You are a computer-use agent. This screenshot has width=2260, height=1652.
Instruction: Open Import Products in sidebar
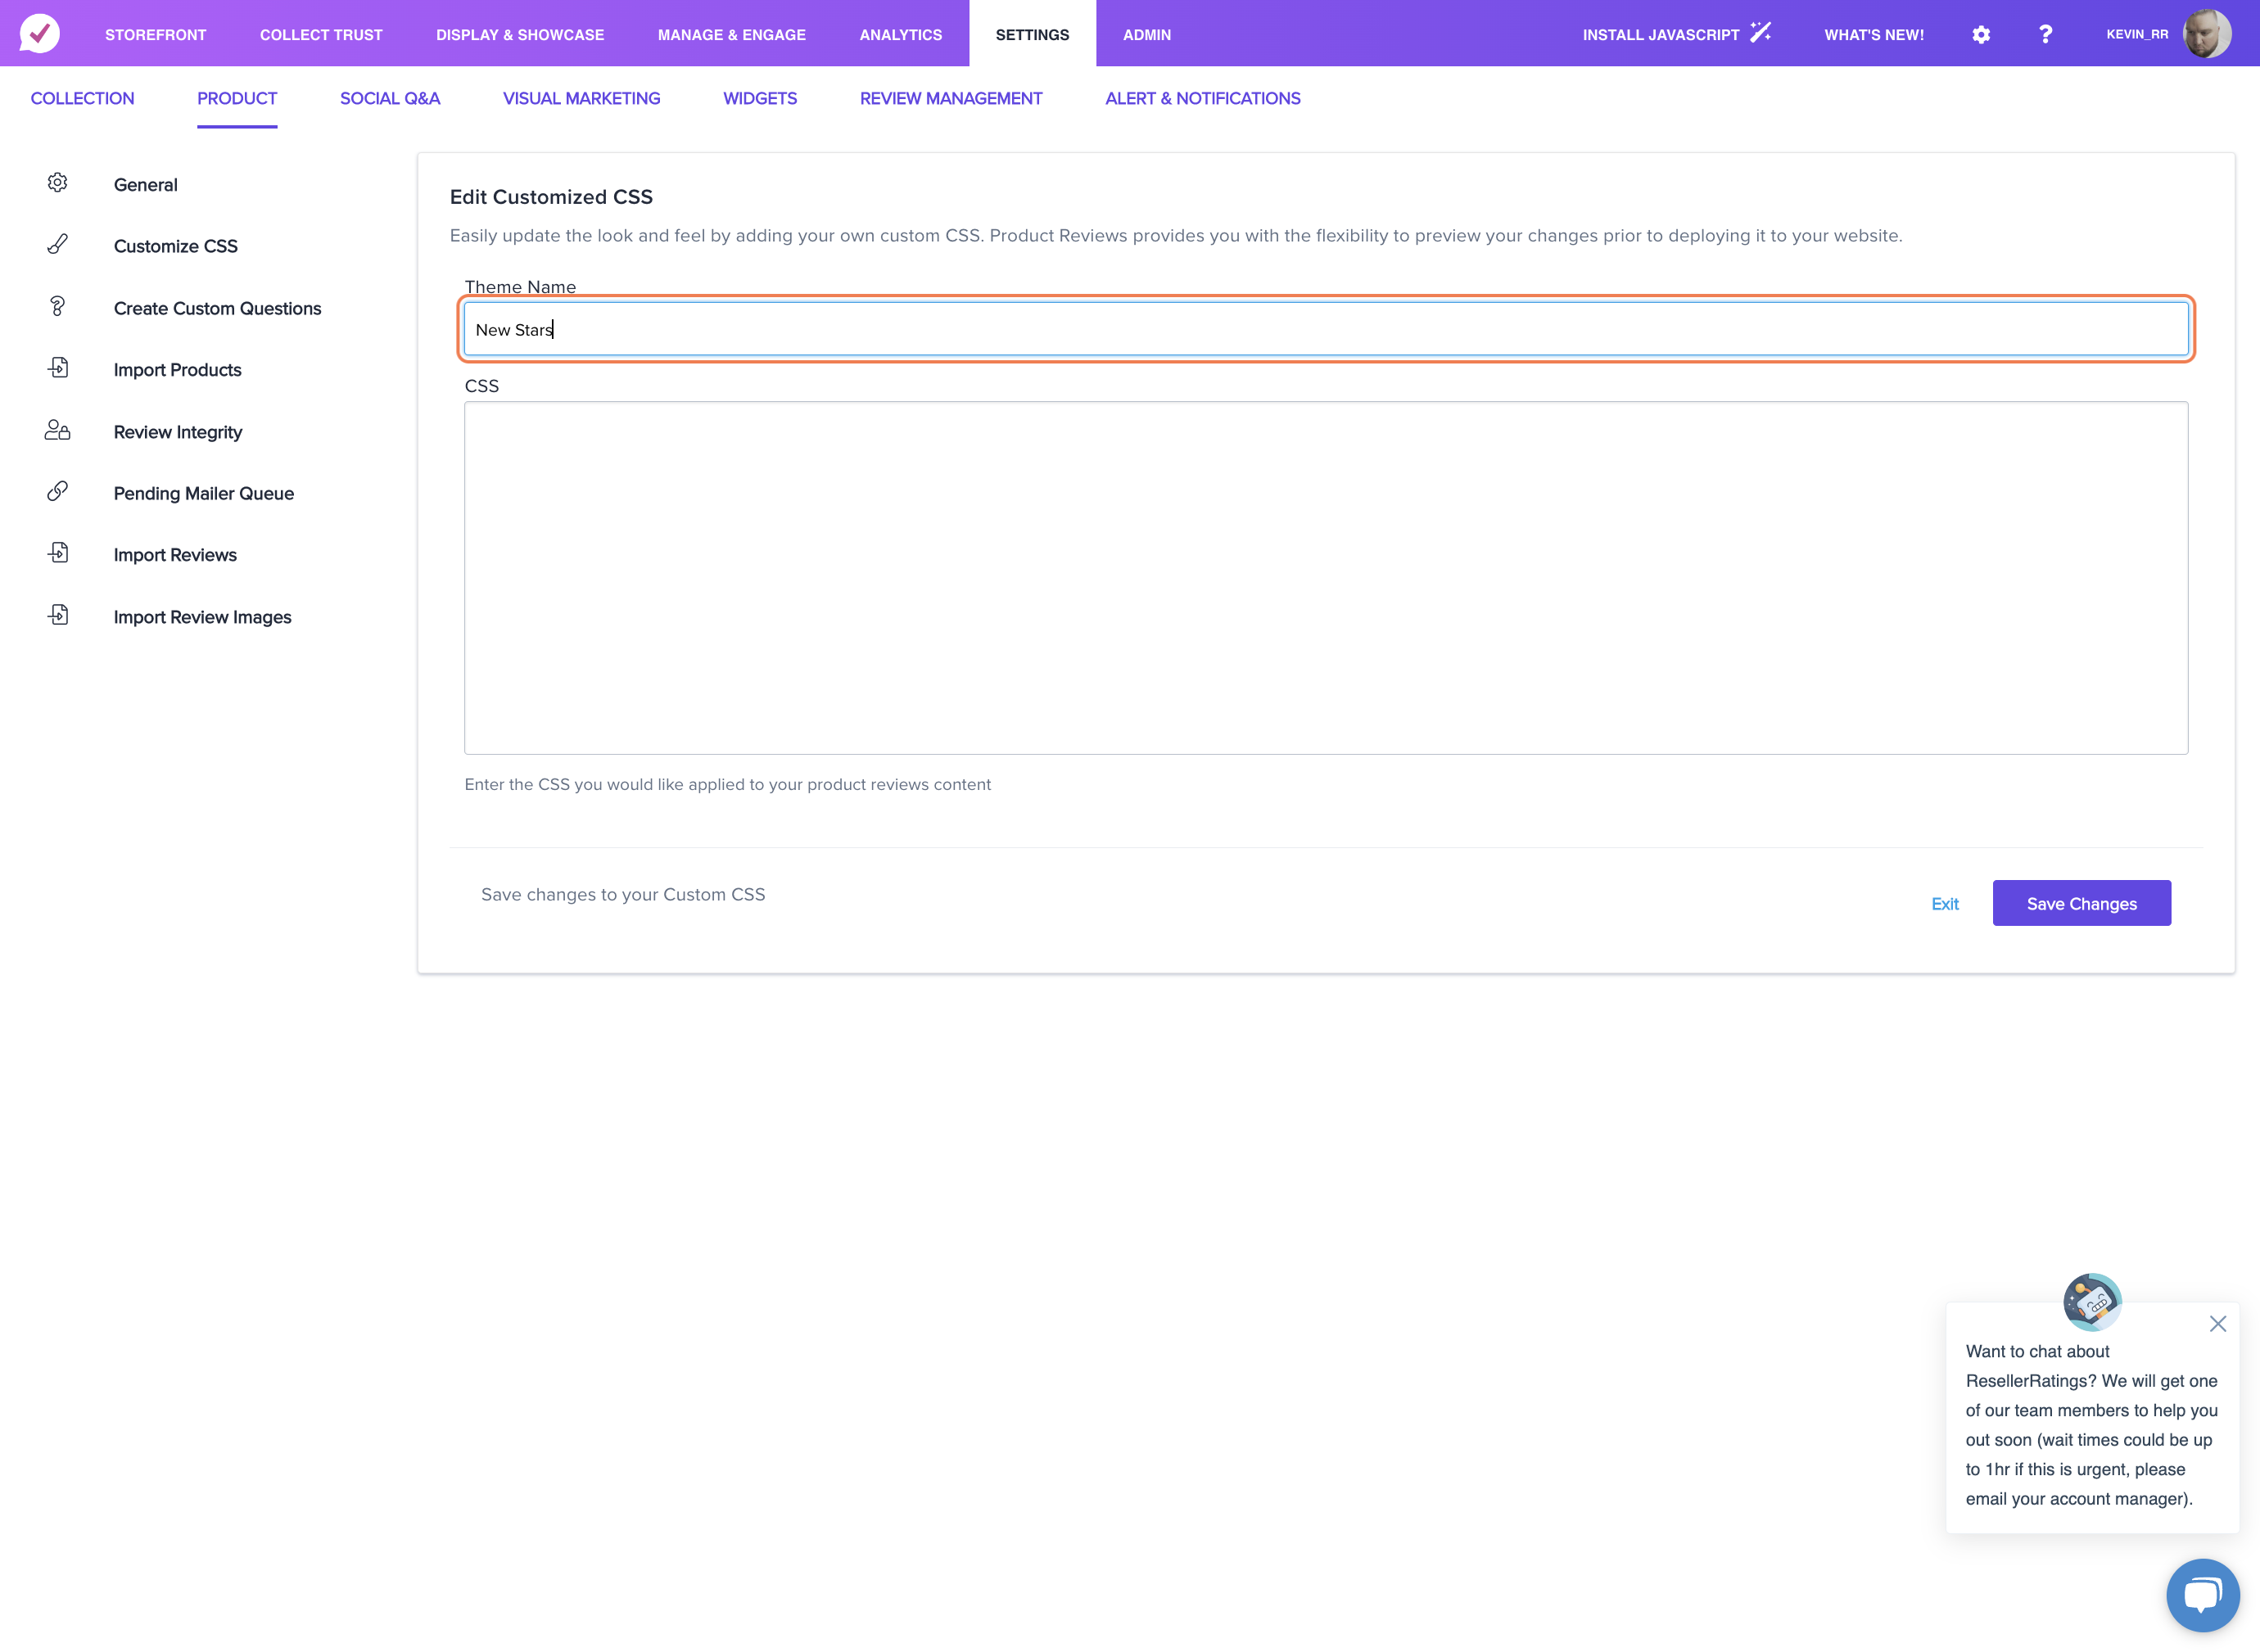point(178,370)
